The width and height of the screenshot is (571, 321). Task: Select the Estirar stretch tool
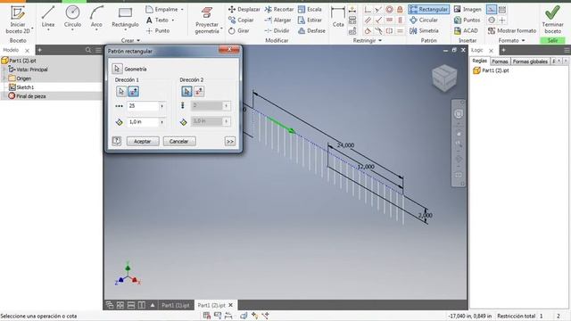310,20
